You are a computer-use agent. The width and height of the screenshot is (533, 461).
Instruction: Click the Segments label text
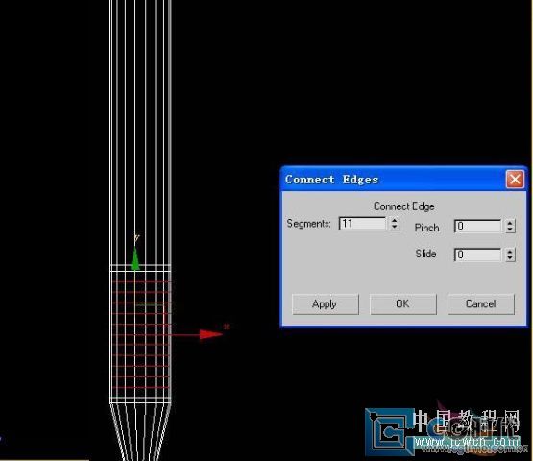308,224
